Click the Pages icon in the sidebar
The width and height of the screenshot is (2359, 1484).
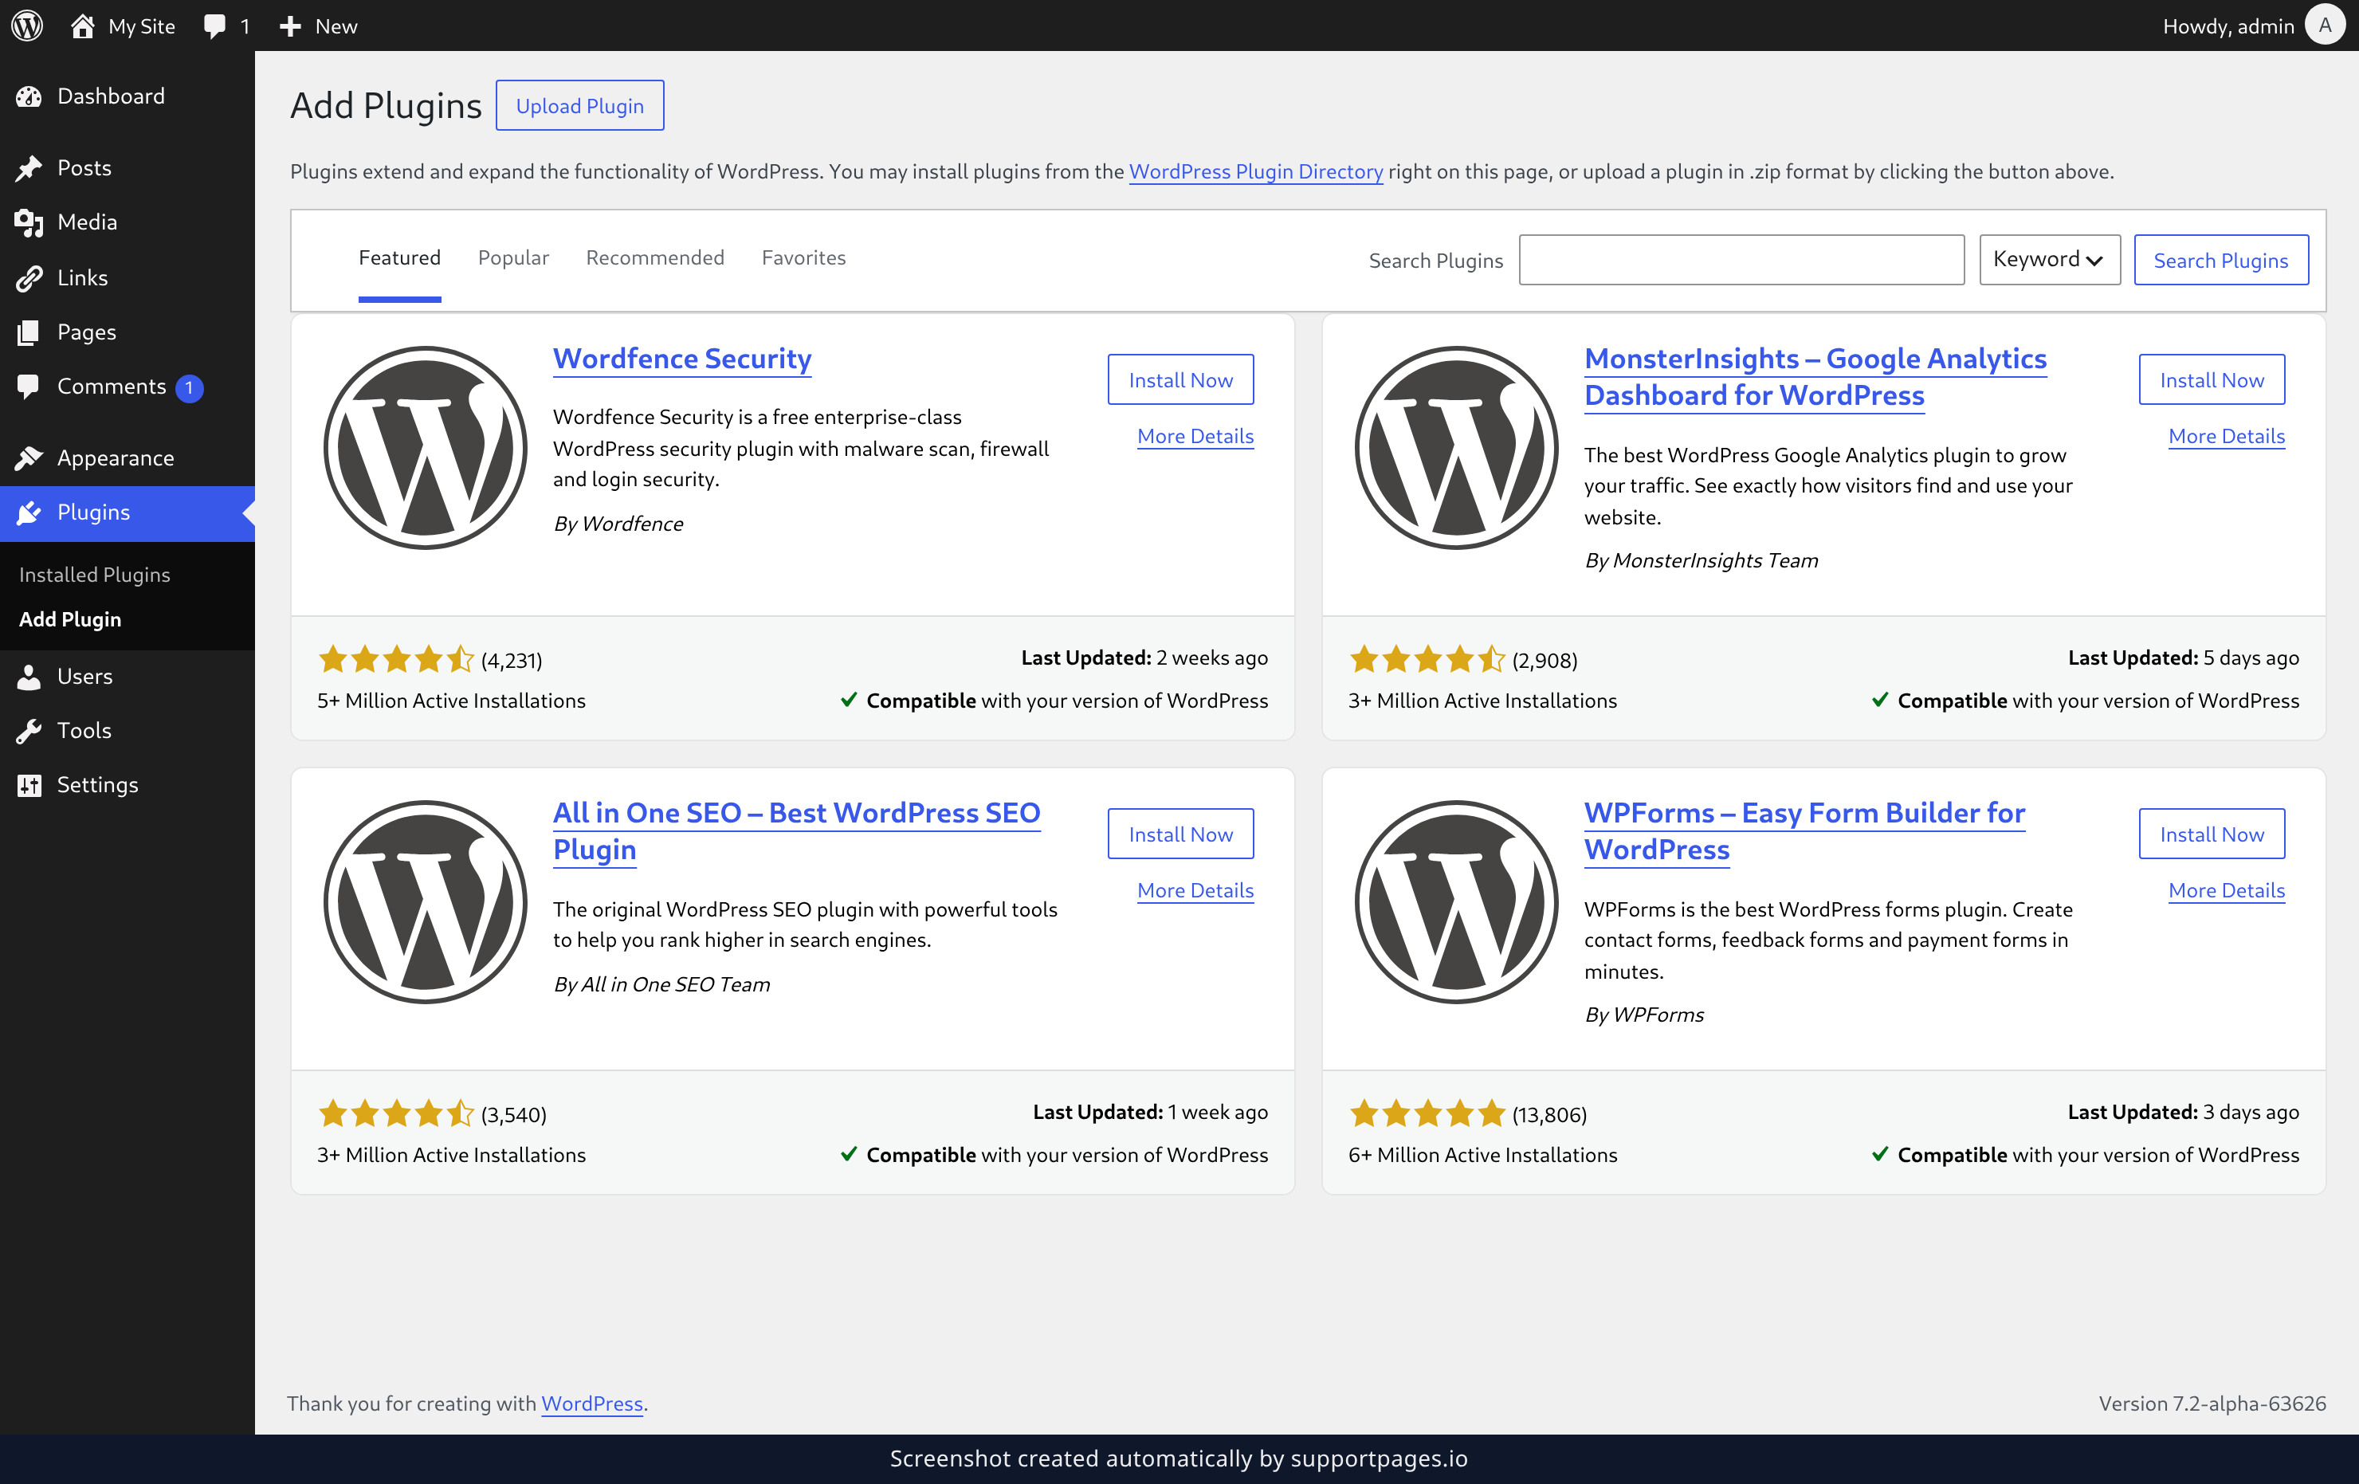point(29,332)
